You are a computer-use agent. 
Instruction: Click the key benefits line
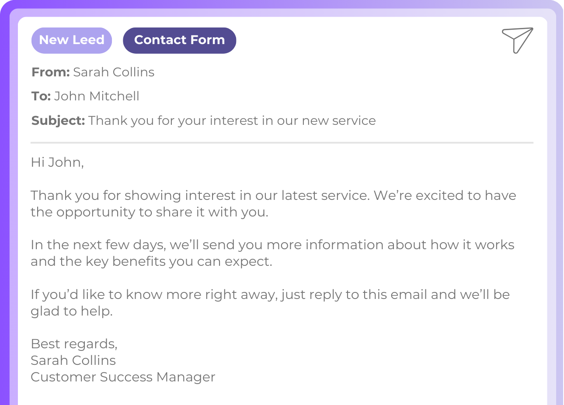[x=151, y=261]
